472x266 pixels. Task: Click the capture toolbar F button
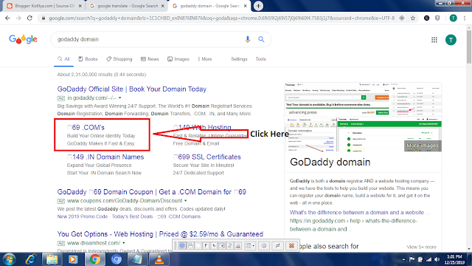[206, 246]
